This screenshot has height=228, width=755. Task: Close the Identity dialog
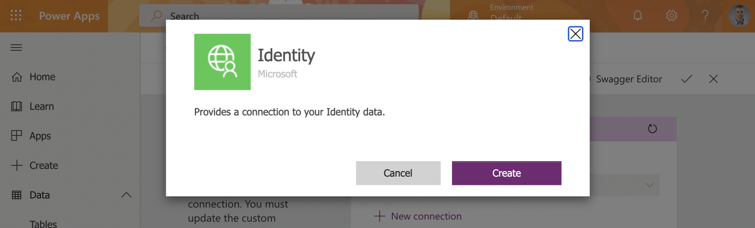(575, 34)
